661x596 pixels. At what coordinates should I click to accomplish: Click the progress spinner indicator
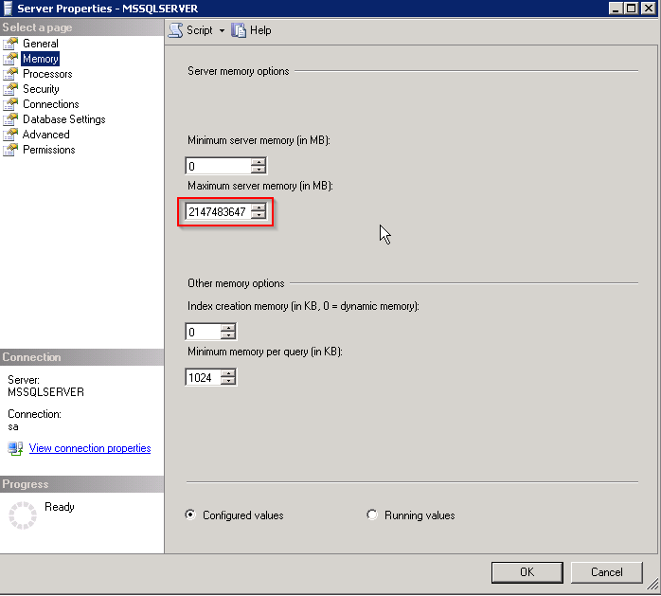click(x=23, y=515)
